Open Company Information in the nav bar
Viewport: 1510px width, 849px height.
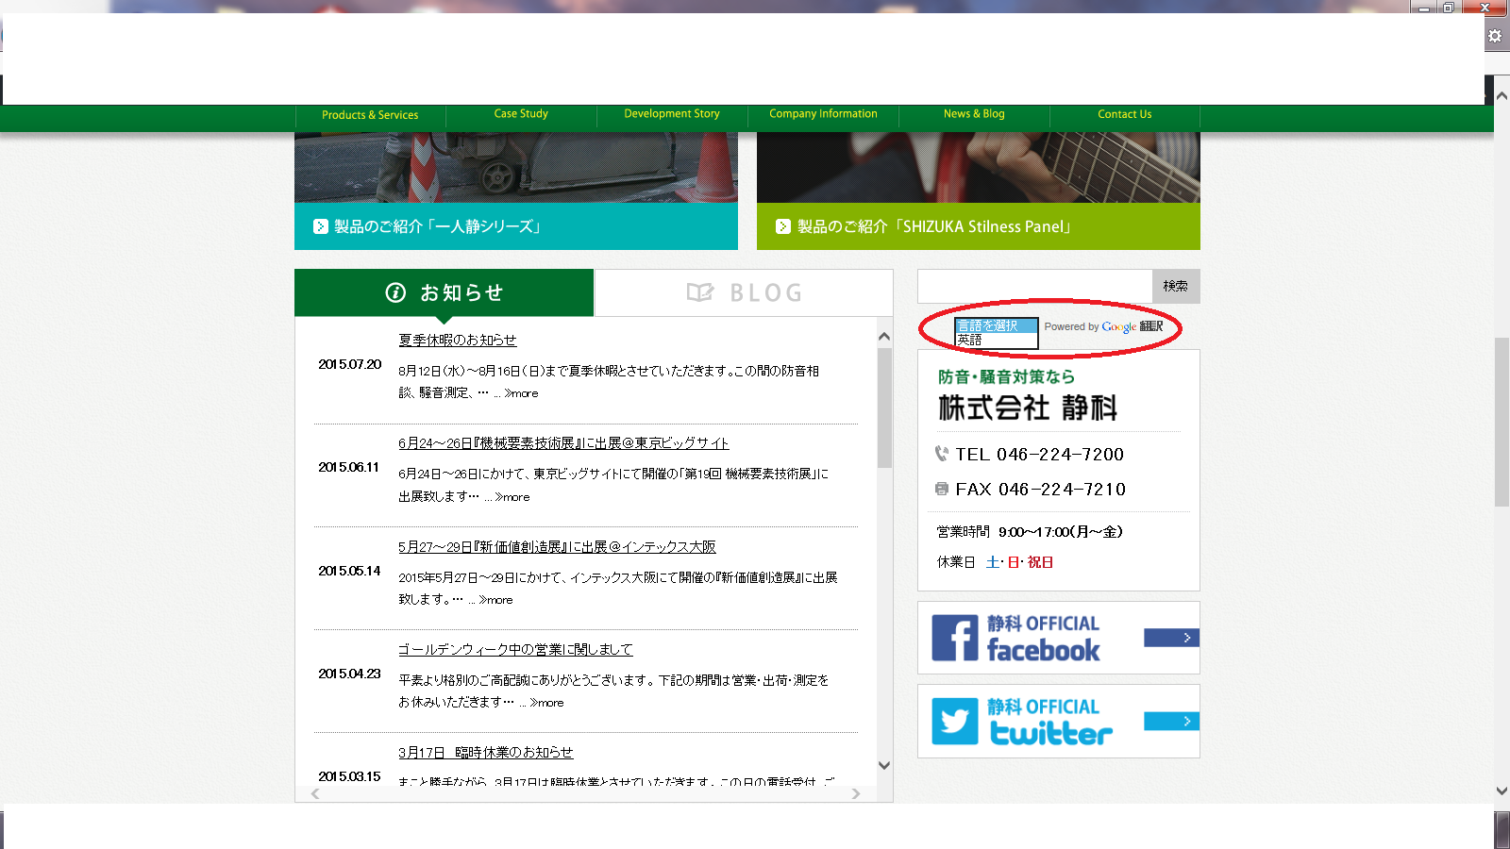[x=823, y=114]
